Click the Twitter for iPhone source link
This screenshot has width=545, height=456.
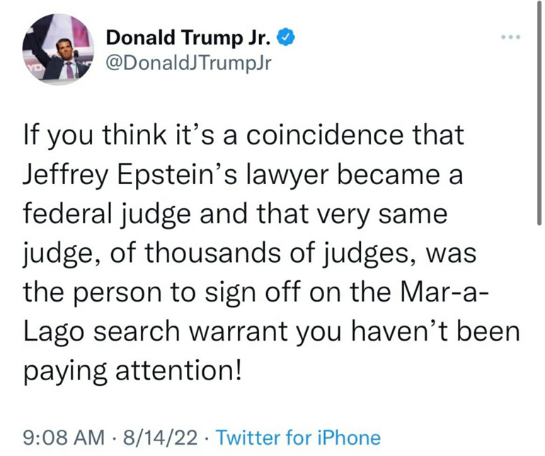tap(297, 438)
